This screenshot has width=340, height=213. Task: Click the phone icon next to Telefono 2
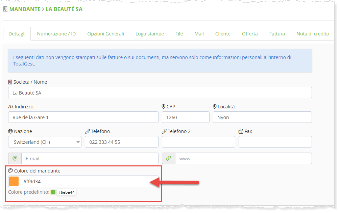click(x=164, y=131)
